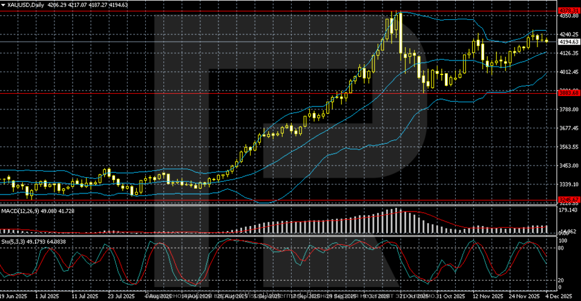Click the latest candlestick at the chart's right edge
This screenshot has height=301, width=581.
click(x=547, y=40)
